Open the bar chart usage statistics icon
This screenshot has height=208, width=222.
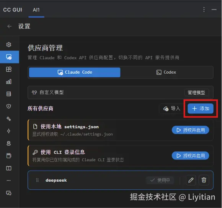(9, 82)
